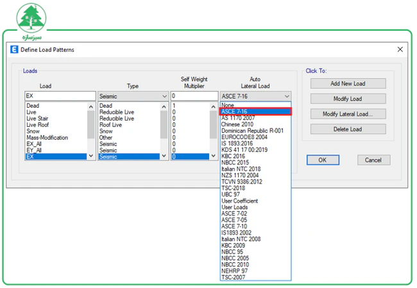Cancel the Define Load Patterns dialog
This screenshot has height=288, width=417.
(373, 160)
